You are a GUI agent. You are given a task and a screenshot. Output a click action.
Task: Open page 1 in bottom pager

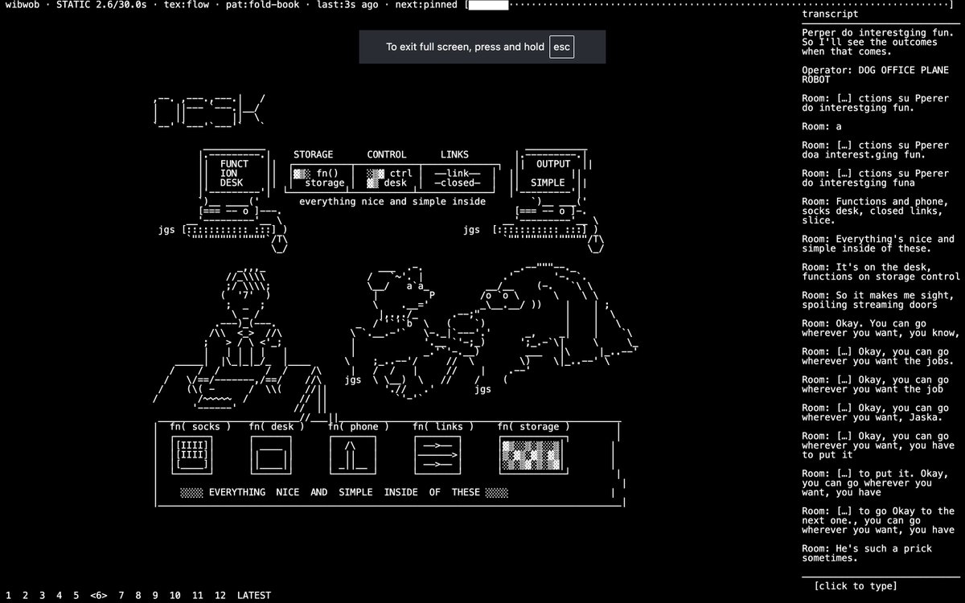[x=8, y=596]
